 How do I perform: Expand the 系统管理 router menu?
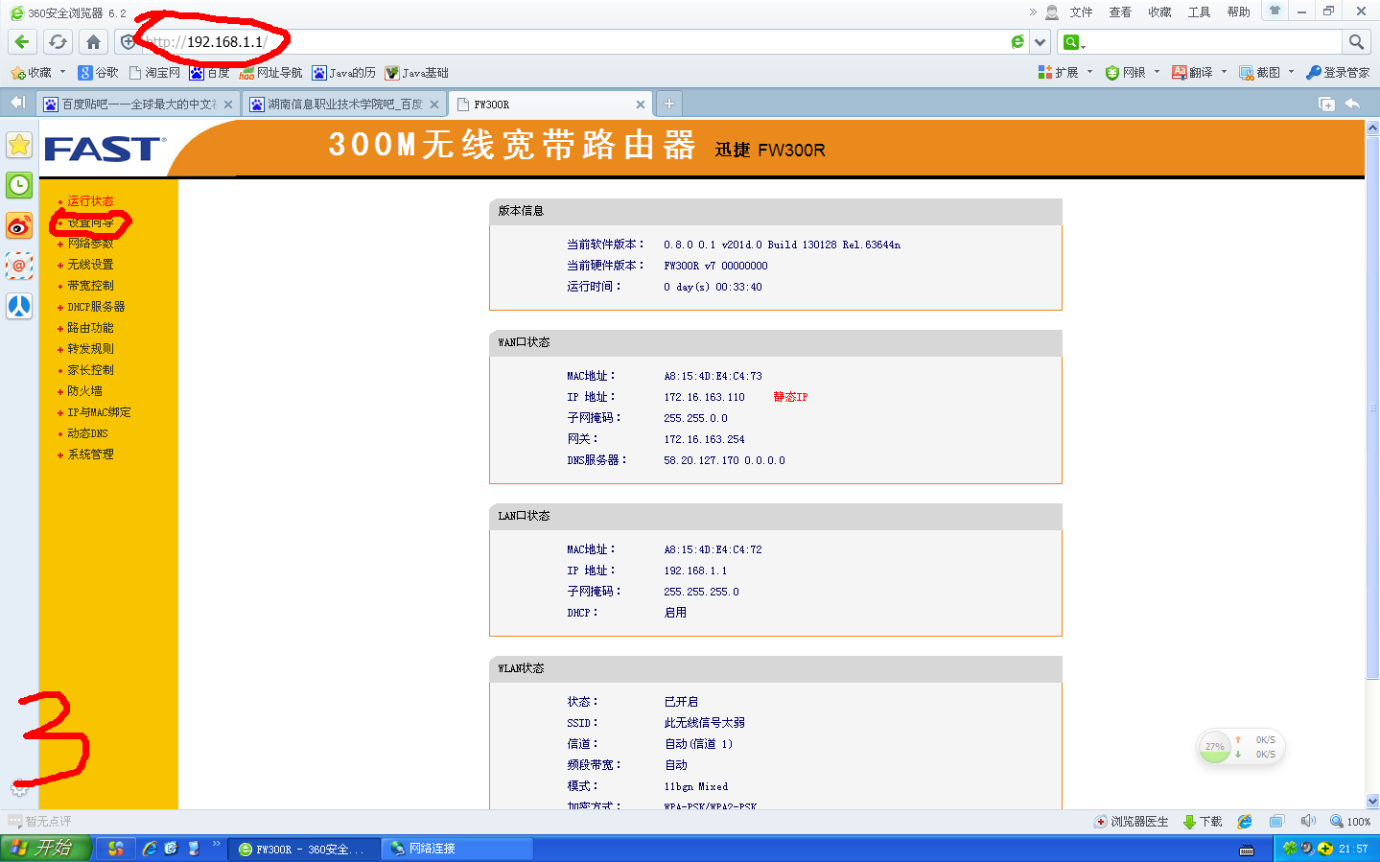[x=90, y=454]
